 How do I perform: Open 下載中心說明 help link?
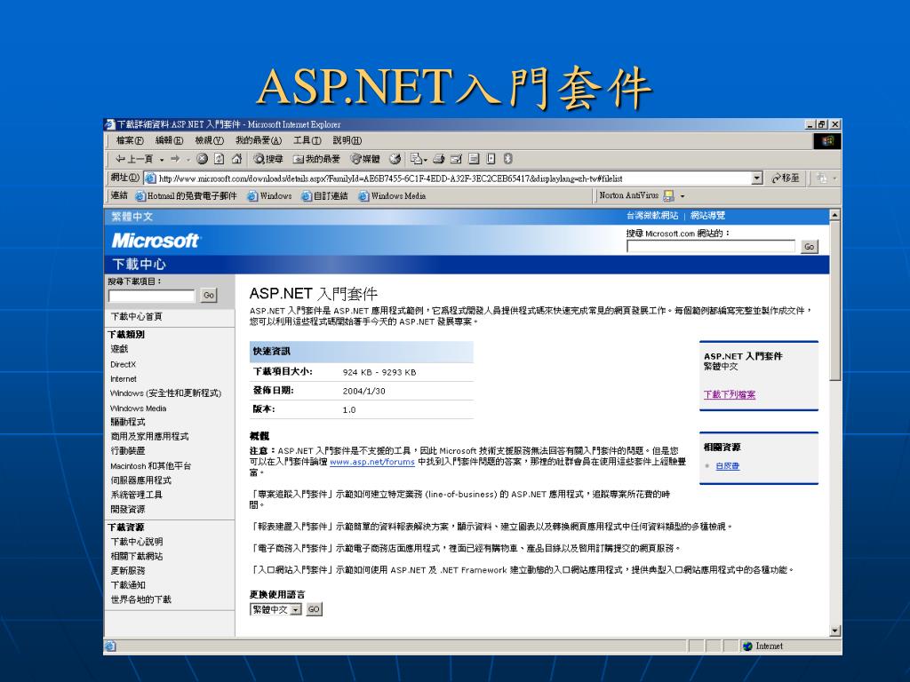(136, 541)
